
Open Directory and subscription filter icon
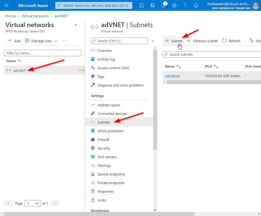click(153, 5)
